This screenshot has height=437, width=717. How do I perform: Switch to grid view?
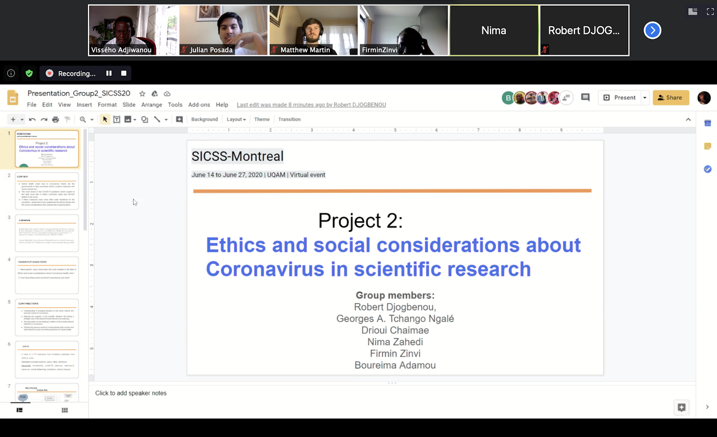(65, 410)
